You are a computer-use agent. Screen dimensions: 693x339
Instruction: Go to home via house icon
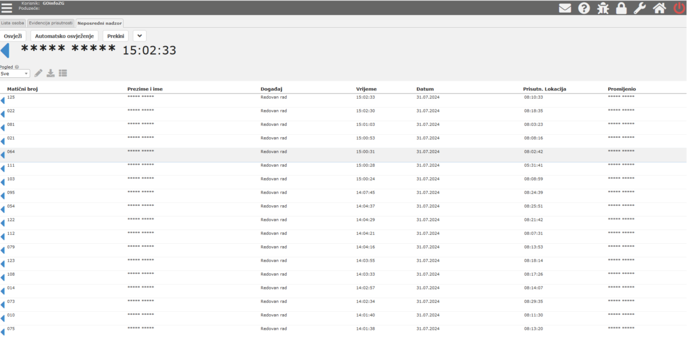click(659, 8)
